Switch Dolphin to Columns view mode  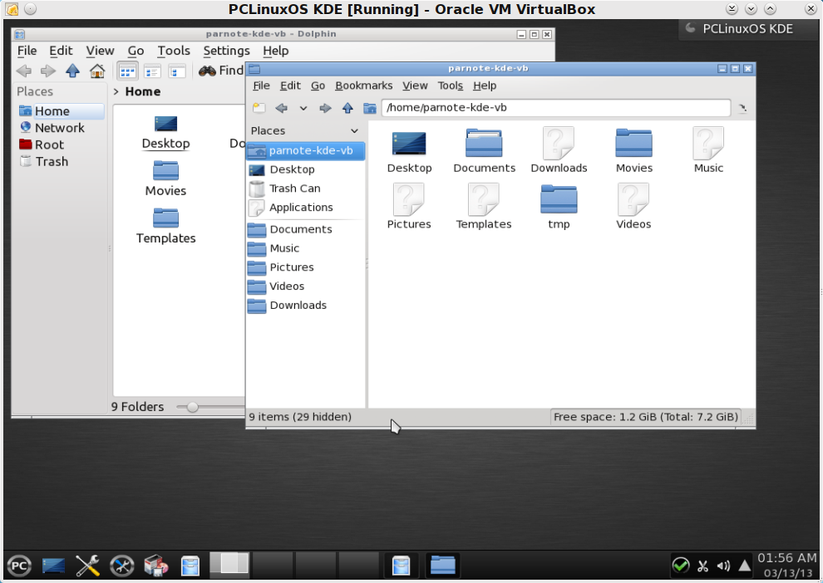[177, 71]
